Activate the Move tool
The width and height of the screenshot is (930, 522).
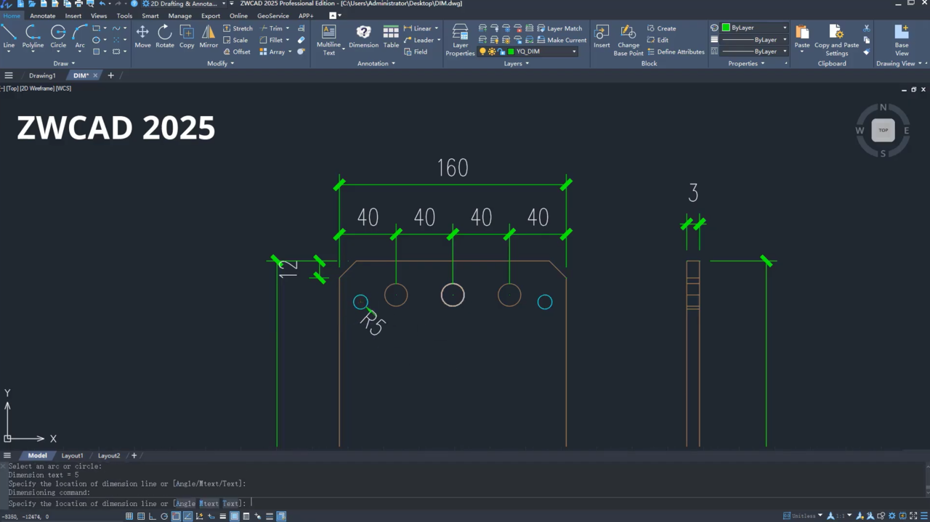coord(142,36)
